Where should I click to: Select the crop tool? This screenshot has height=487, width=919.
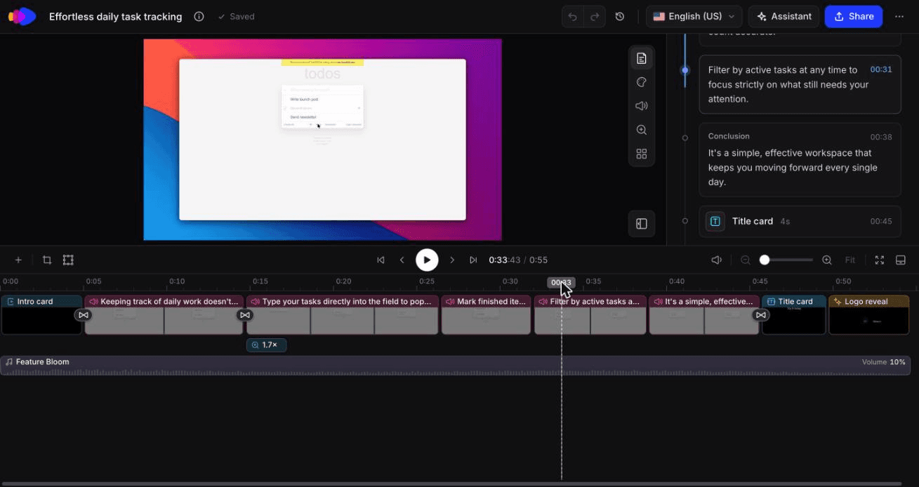(x=47, y=260)
